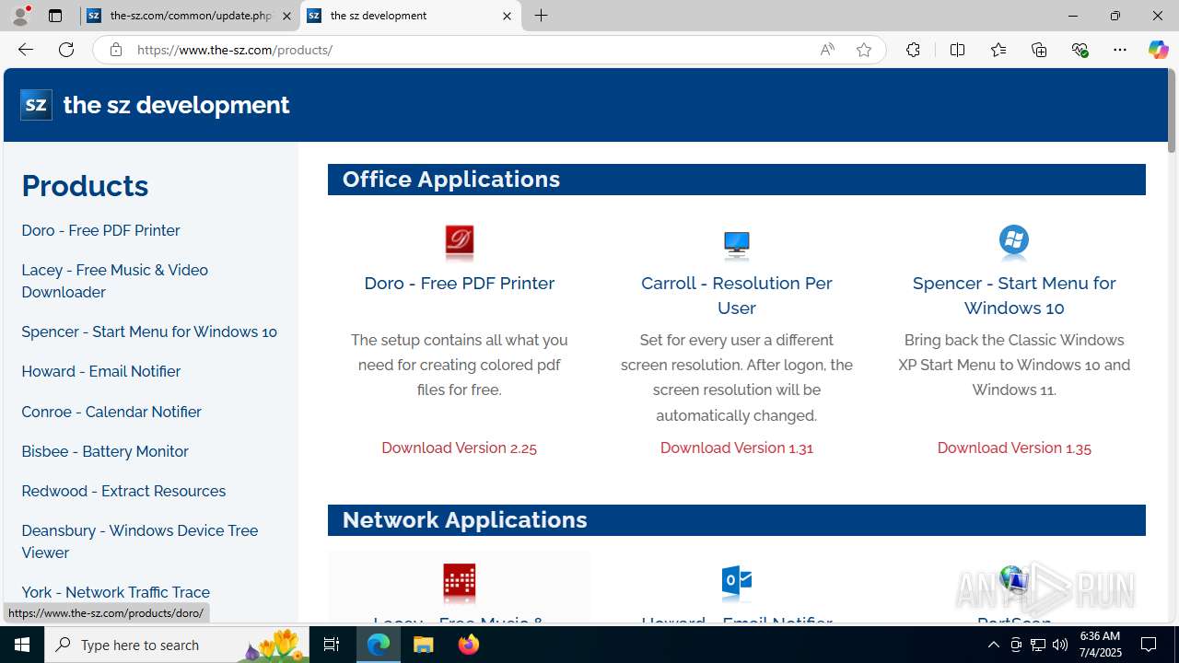Download Version 1.31 of Carroll
1179x663 pixels.
(736, 448)
